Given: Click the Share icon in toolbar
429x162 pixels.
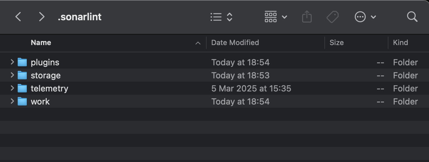Looking at the screenshot, I should pos(307,17).
